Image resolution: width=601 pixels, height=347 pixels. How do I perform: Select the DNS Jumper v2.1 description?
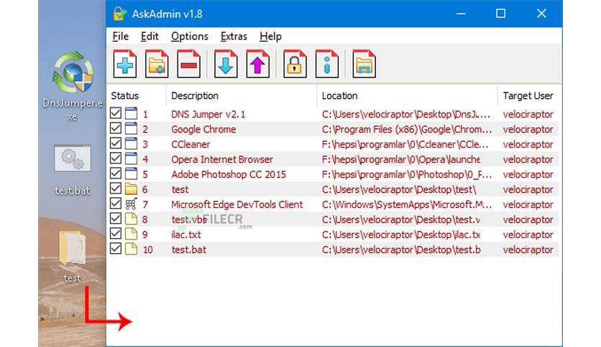pos(208,114)
